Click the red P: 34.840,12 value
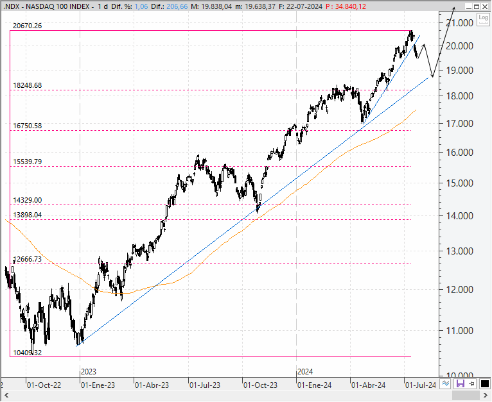The image size is (492, 402). coord(346,6)
